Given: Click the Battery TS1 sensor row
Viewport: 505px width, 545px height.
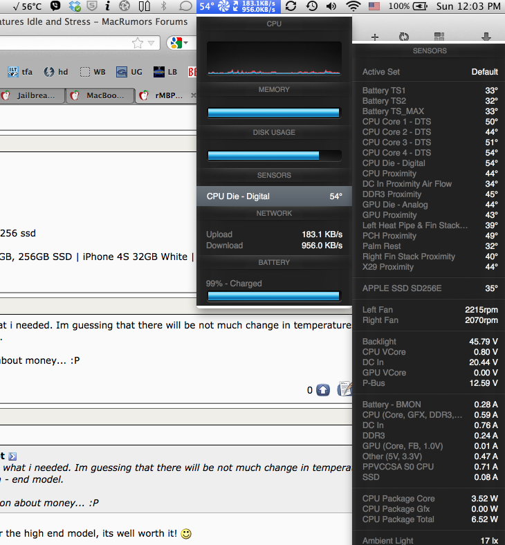Looking at the screenshot, I should point(430,91).
